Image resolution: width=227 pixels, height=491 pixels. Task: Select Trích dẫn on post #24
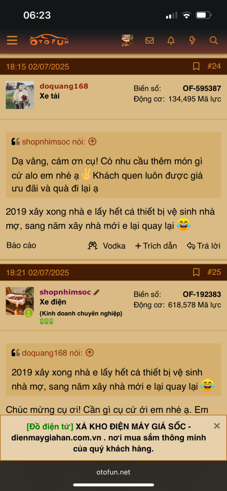[x=156, y=246]
